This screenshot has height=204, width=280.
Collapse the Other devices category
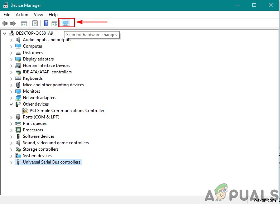(11, 104)
